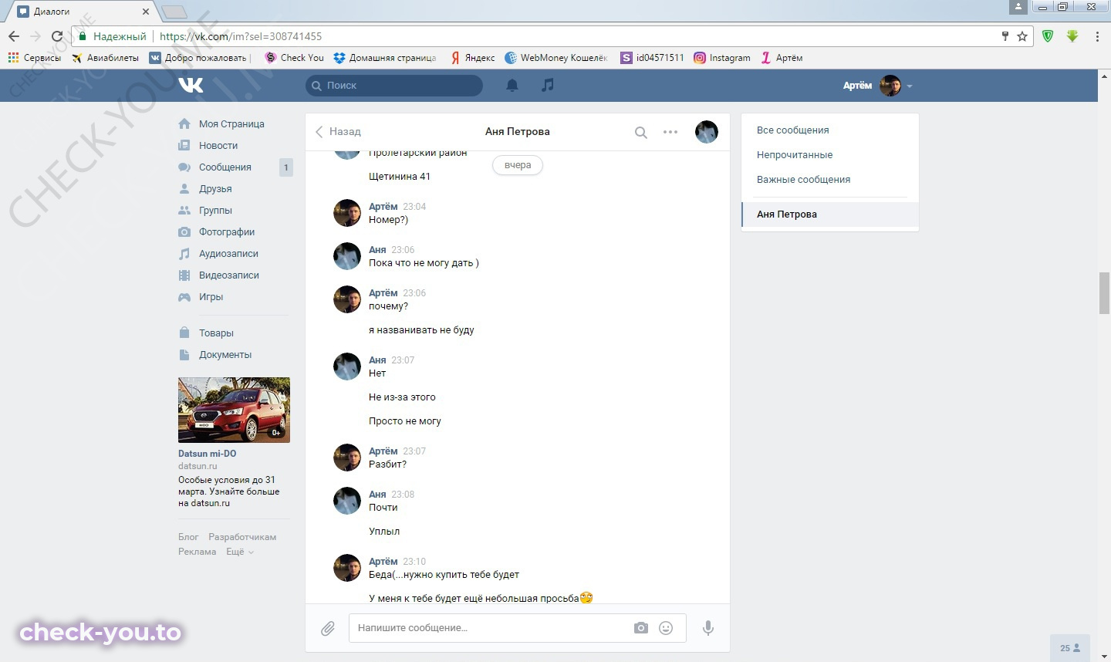Bookmark this page with the star icon
This screenshot has height=662, width=1111.
tap(1022, 36)
